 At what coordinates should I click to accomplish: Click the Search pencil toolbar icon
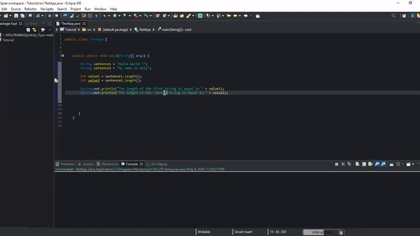(x=188, y=16)
